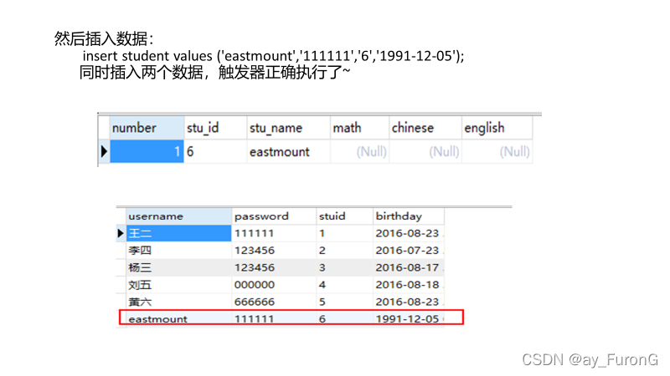The height and width of the screenshot is (376, 670).
Task: Click password 123456 in 李四 row
Action: point(274,250)
